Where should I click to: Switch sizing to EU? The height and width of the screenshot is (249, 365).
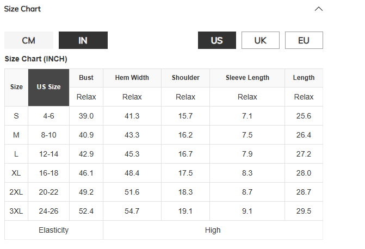tap(304, 40)
